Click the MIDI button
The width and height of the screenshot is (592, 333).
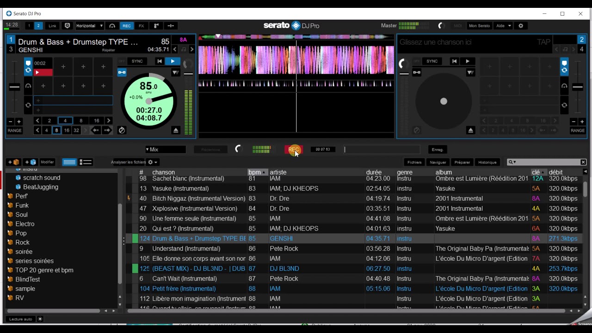457,26
